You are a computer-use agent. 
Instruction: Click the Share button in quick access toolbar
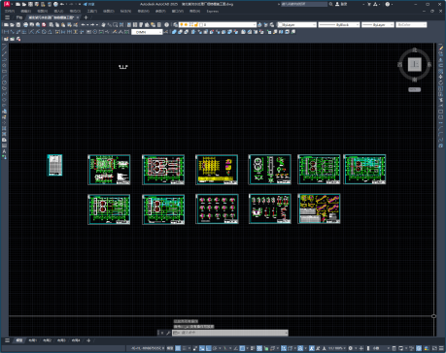88,4
